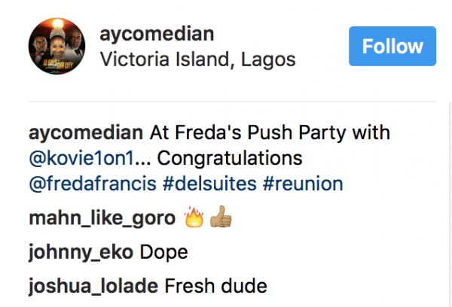The image size is (452, 307).
Task: Open the aycomedian profile from the header username
Action: point(156,34)
